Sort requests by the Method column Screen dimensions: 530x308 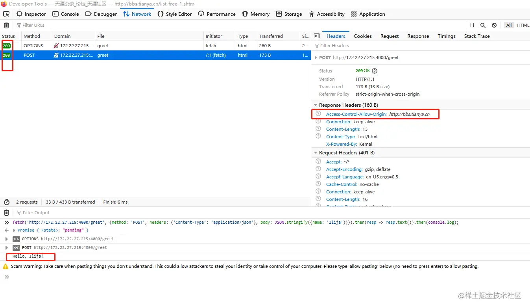pyautogui.click(x=37, y=36)
